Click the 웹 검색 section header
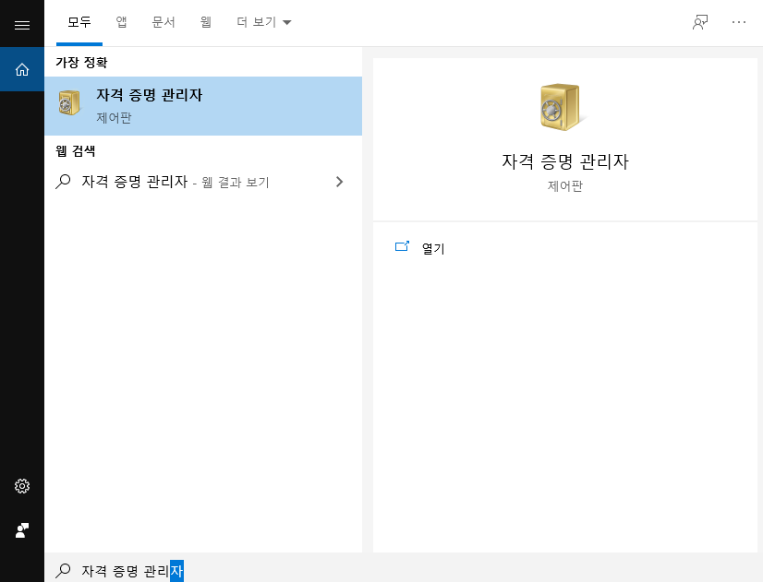Viewport: 763px width, 582px height. pos(76,150)
